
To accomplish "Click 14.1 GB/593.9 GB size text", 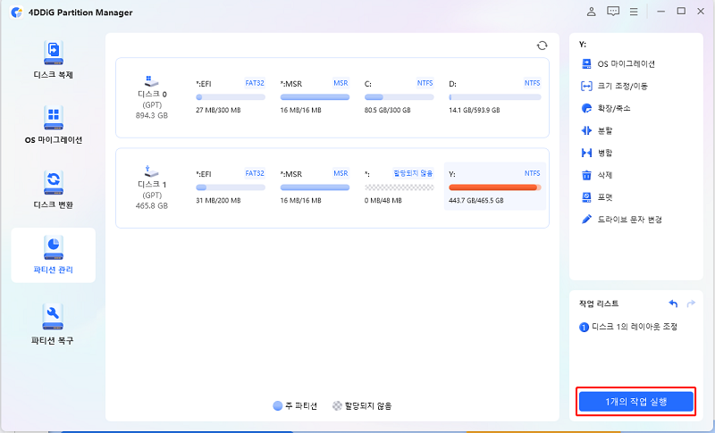I will (475, 110).
